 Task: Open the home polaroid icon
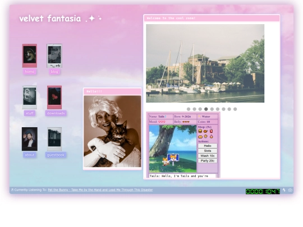(30, 55)
